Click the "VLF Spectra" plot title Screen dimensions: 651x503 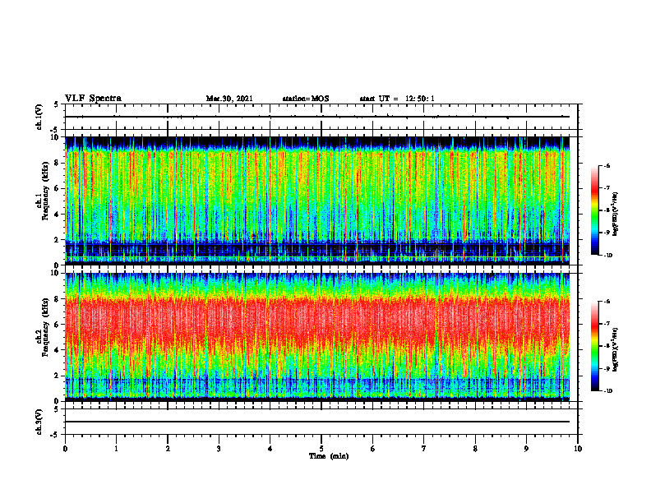tap(93, 99)
